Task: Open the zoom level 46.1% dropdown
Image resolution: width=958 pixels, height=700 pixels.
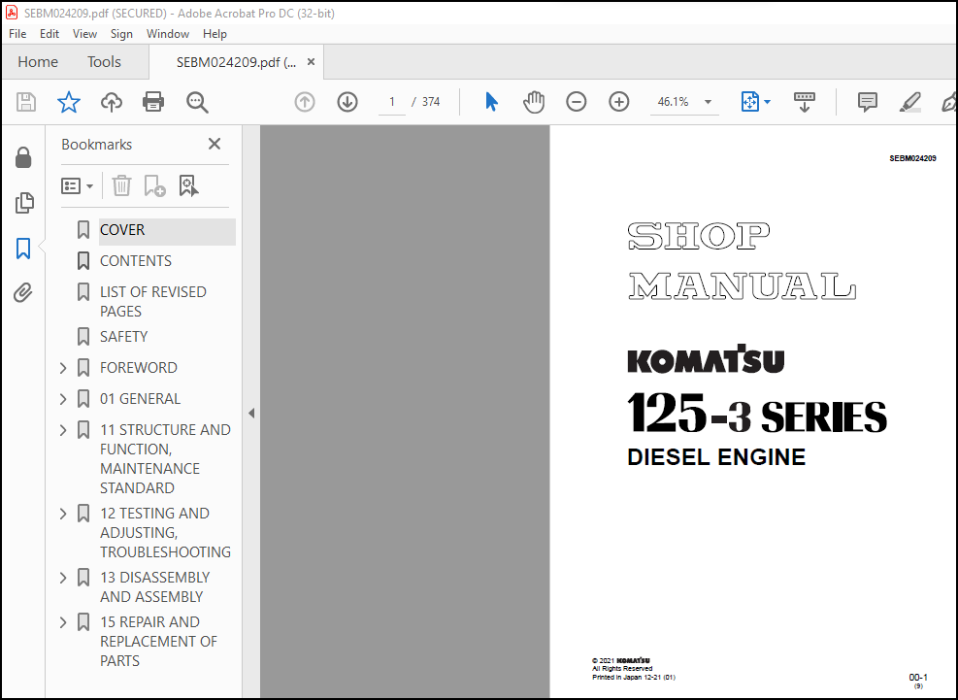Action: coord(709,102)
